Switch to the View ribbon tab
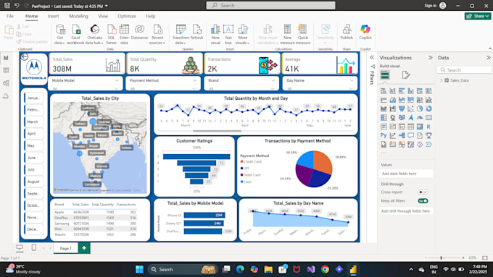 point(103,16)
